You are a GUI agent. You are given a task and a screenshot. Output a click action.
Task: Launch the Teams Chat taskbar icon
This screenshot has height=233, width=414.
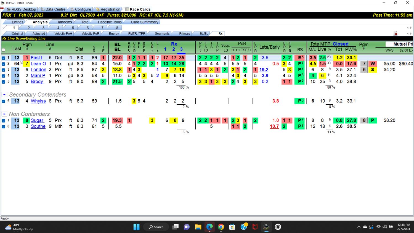187,227
